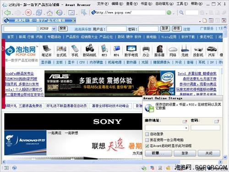This screenshot has width=229, height=172.
Task: Click the help icon above 密码 field in dialog
Action: click(x=217, y=122)
